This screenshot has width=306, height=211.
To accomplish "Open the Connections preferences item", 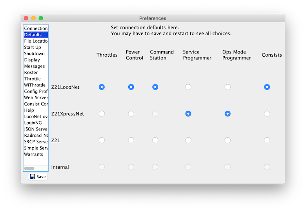I will coord(36,29).
